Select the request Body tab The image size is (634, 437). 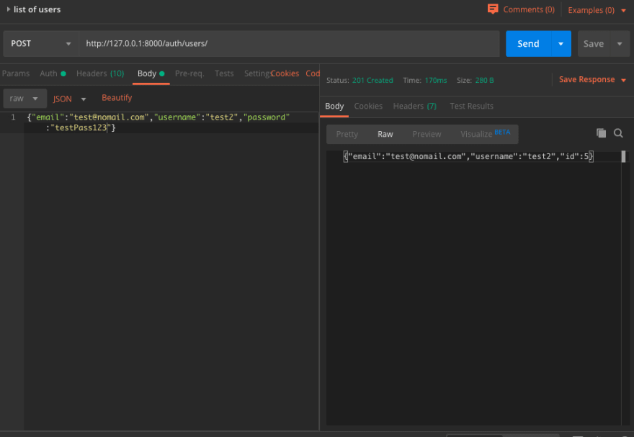click(151, 73)
